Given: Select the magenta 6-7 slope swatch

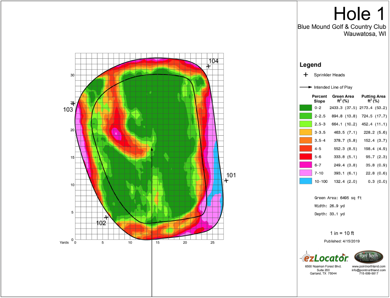Looking at the screenshot, I should (x=306, y=165).
